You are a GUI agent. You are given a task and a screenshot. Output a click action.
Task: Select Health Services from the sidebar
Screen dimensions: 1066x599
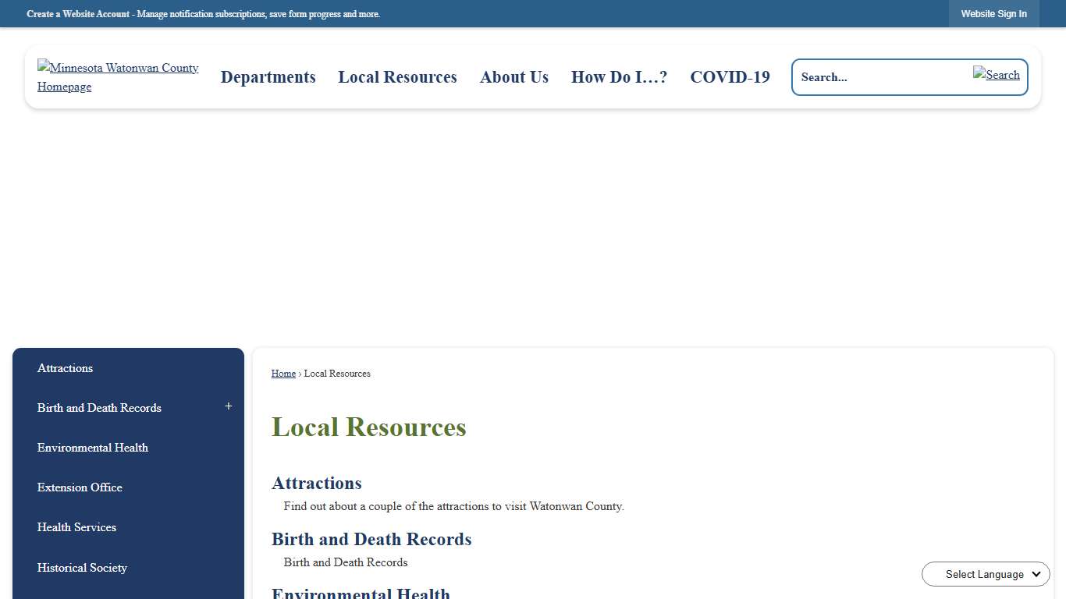pos(76,527)
